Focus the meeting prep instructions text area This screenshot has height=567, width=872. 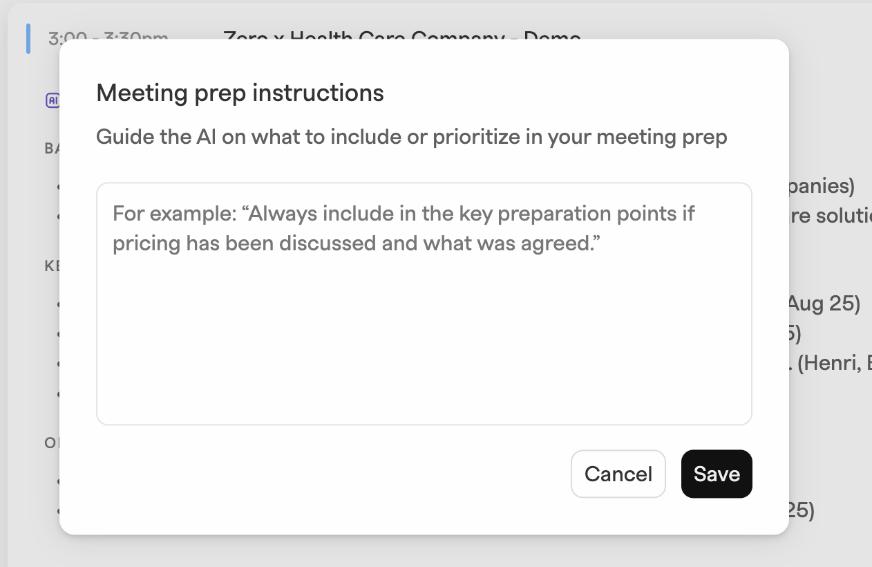click(x=424, y=304)
